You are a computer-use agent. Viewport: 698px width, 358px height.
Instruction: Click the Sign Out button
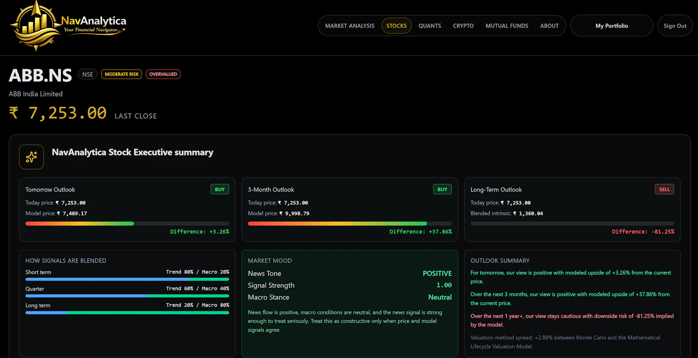(x=675, y=26)
